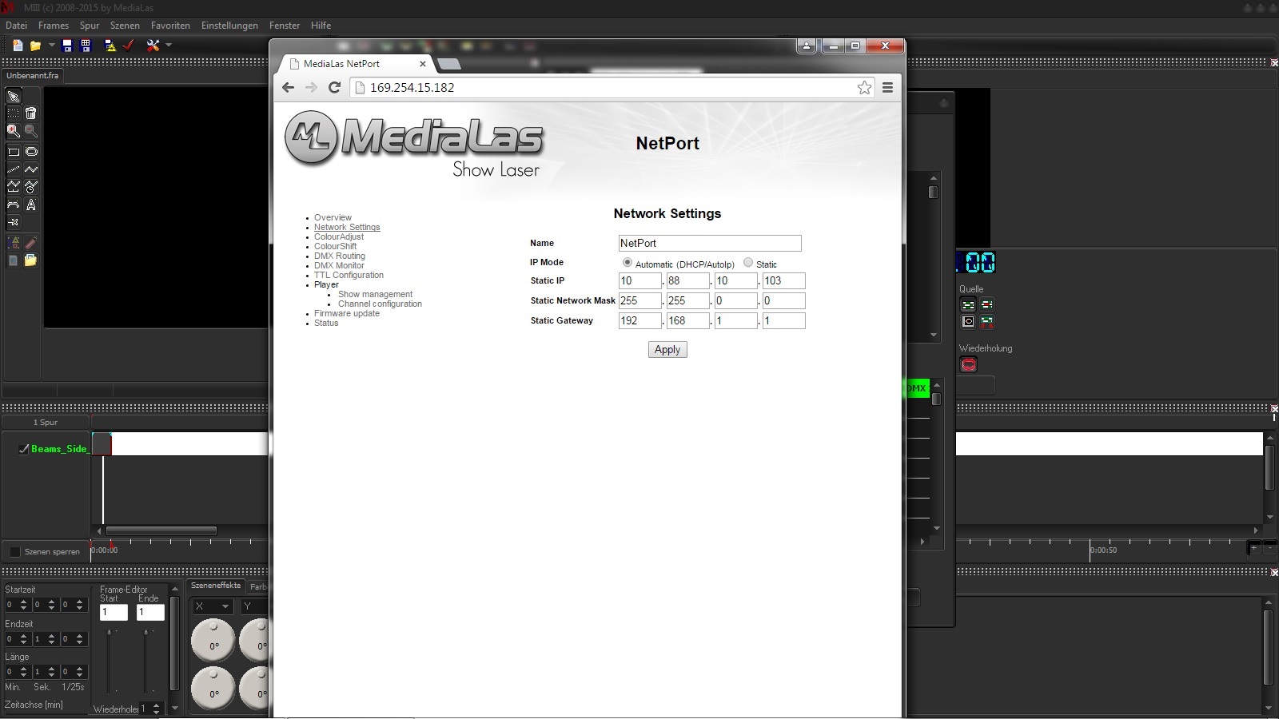Open the Firmware update link
This screenshot has height=719, width=1279.
coord(347,313)
